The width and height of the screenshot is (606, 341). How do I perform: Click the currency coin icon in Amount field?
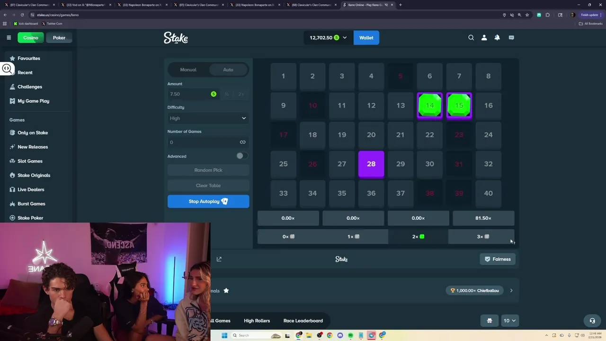(x=214, y=94)
